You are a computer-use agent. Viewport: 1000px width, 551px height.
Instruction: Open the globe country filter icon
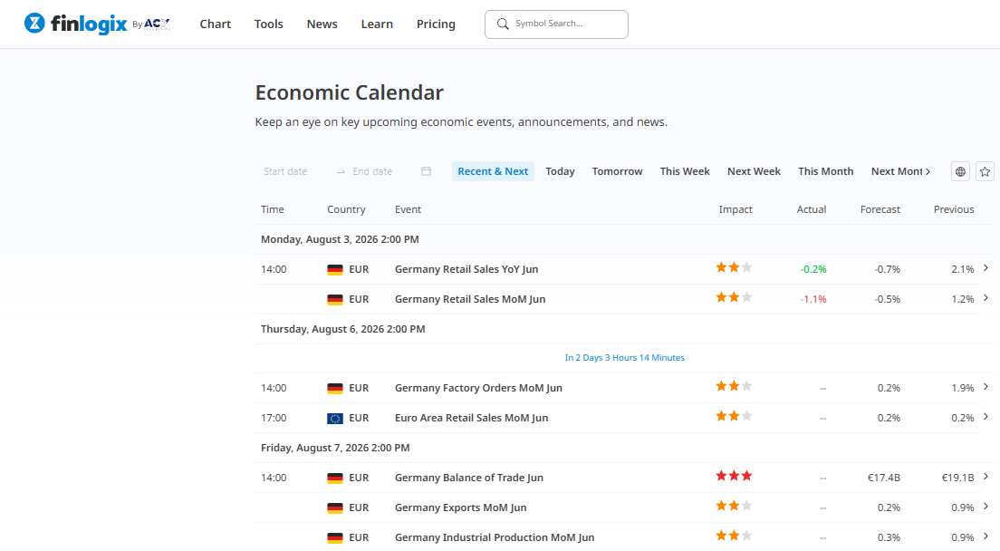[x=960, y=171]
